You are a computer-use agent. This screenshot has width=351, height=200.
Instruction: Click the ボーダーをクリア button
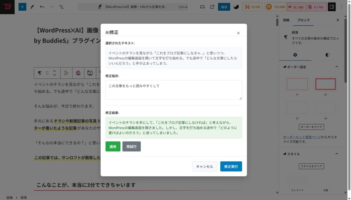[311, 127]
